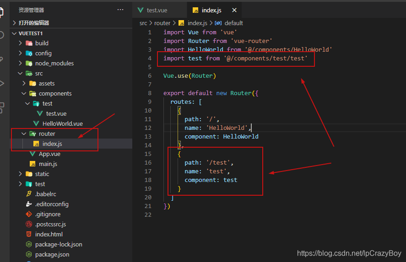Open the .postcssrc.js file
The width and height of the screenshot is (406, 262).
pos(50,224)
